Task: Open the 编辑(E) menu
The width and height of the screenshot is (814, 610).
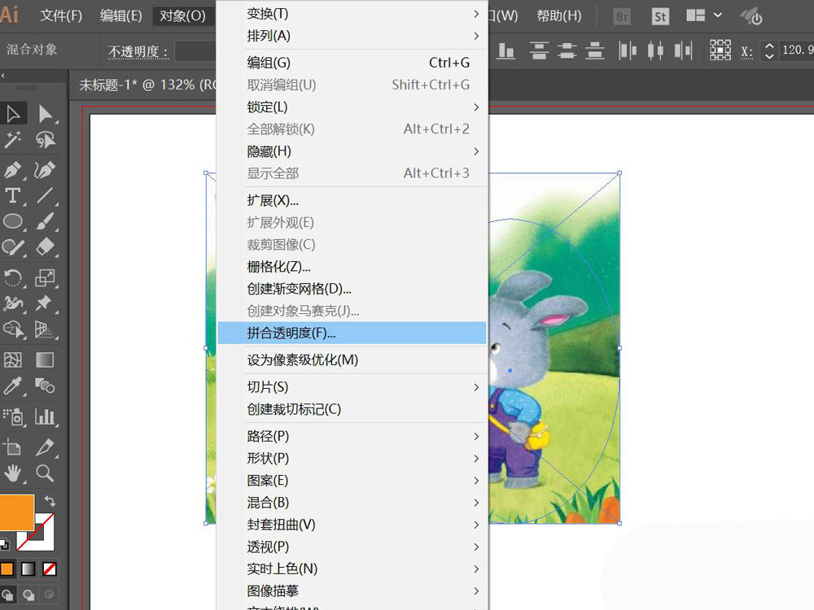Action: click(x=121, y=16)
